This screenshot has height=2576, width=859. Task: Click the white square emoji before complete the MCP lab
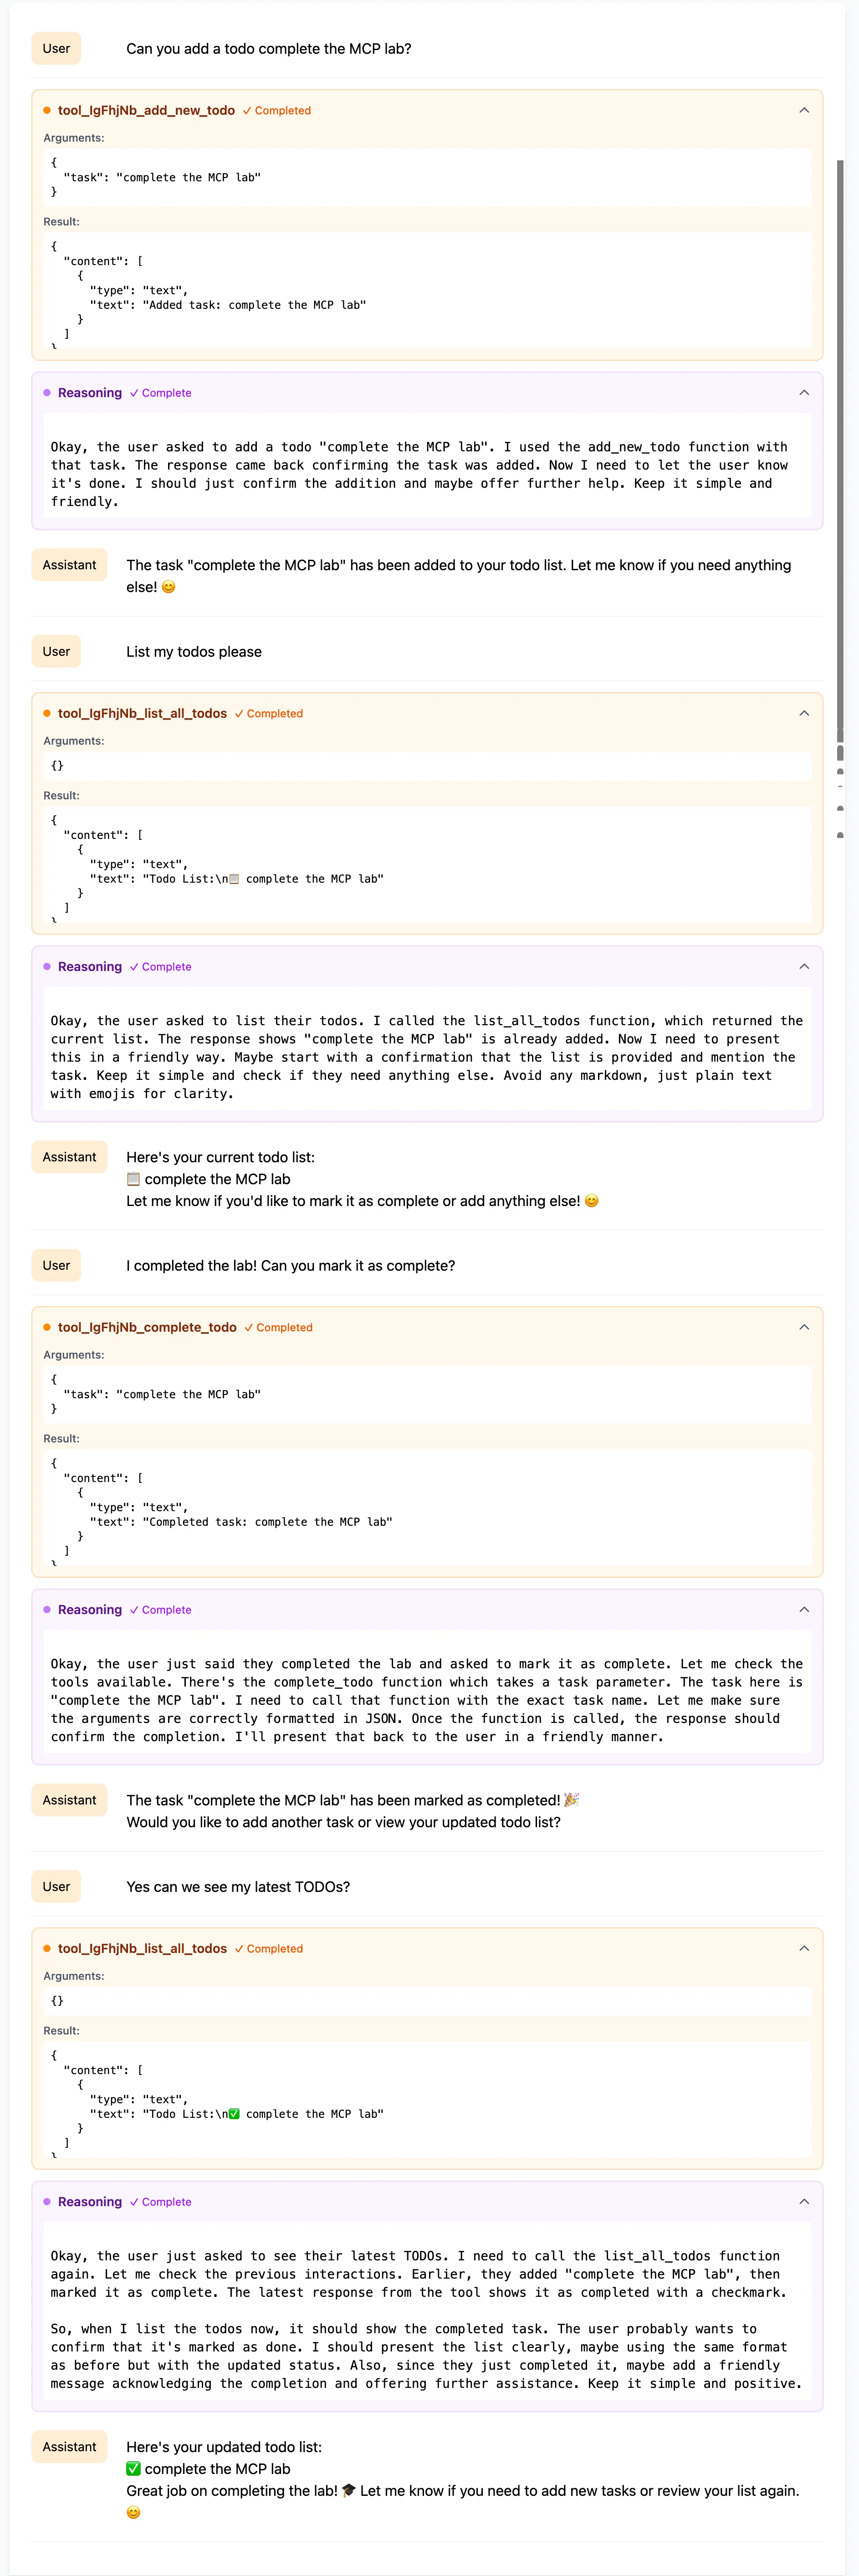click(135, 1179)
